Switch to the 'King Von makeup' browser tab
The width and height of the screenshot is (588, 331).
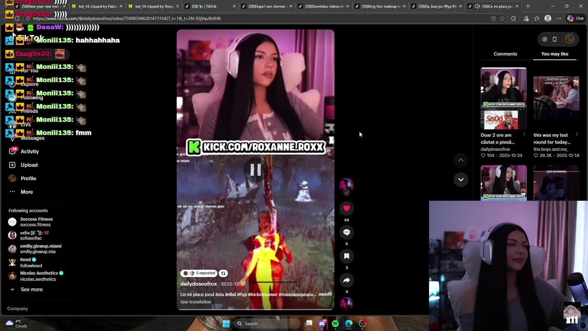(379, 6)
